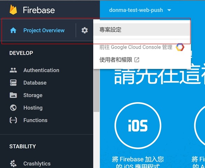
Task: Expand the donma-test-web-push project dropdown arrow
Action: 169,10
